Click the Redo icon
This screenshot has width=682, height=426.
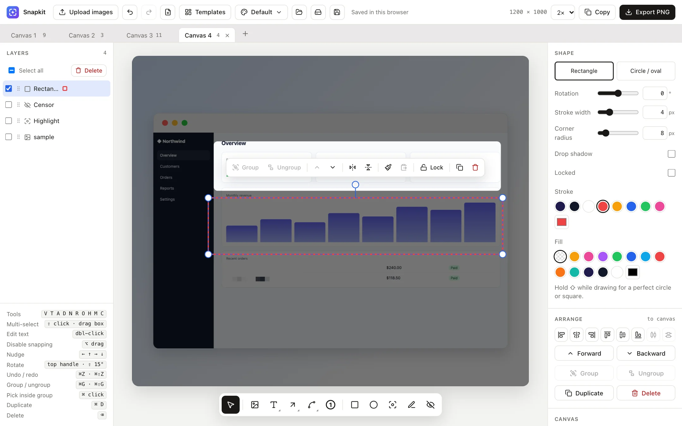point(149,12)
